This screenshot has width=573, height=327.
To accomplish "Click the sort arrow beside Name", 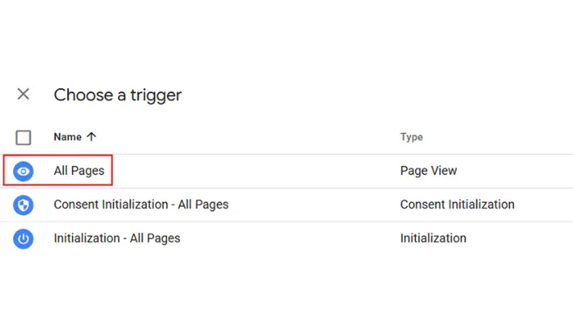I will tap(91, 137).
